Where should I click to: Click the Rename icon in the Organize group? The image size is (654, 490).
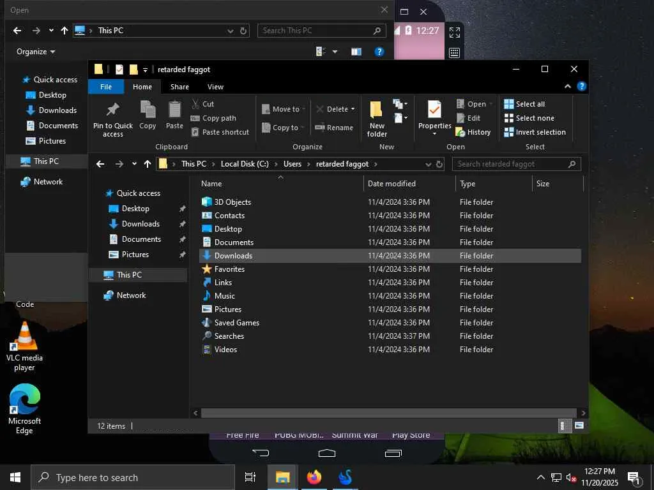(320, 128)
